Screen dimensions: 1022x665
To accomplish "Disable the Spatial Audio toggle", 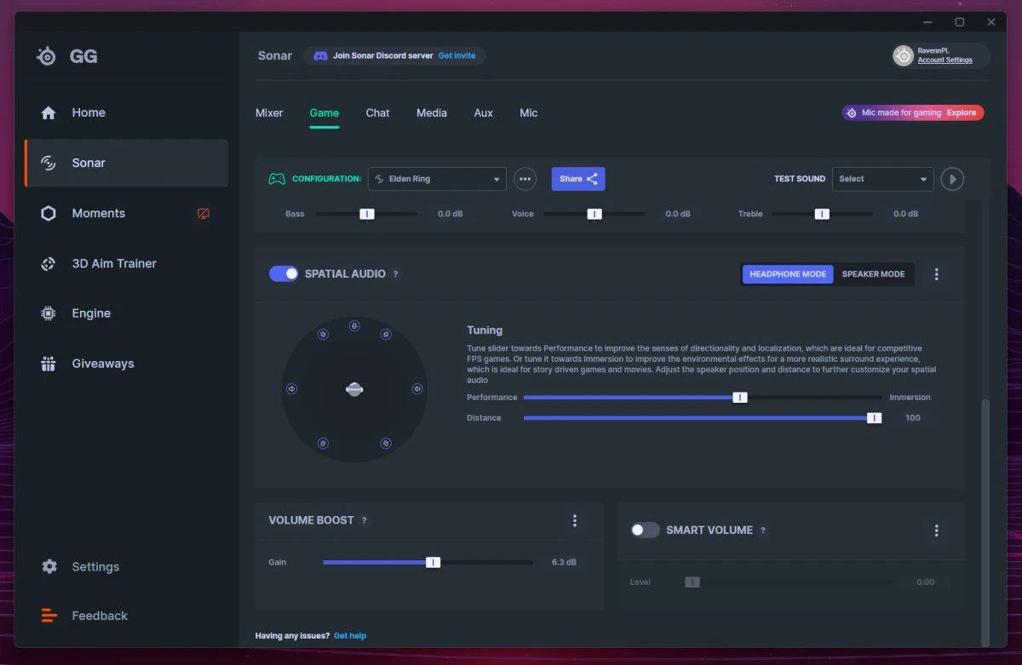I will pos(284,273).
